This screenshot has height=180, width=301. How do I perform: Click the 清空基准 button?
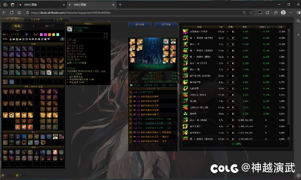[x=166, y=25]
